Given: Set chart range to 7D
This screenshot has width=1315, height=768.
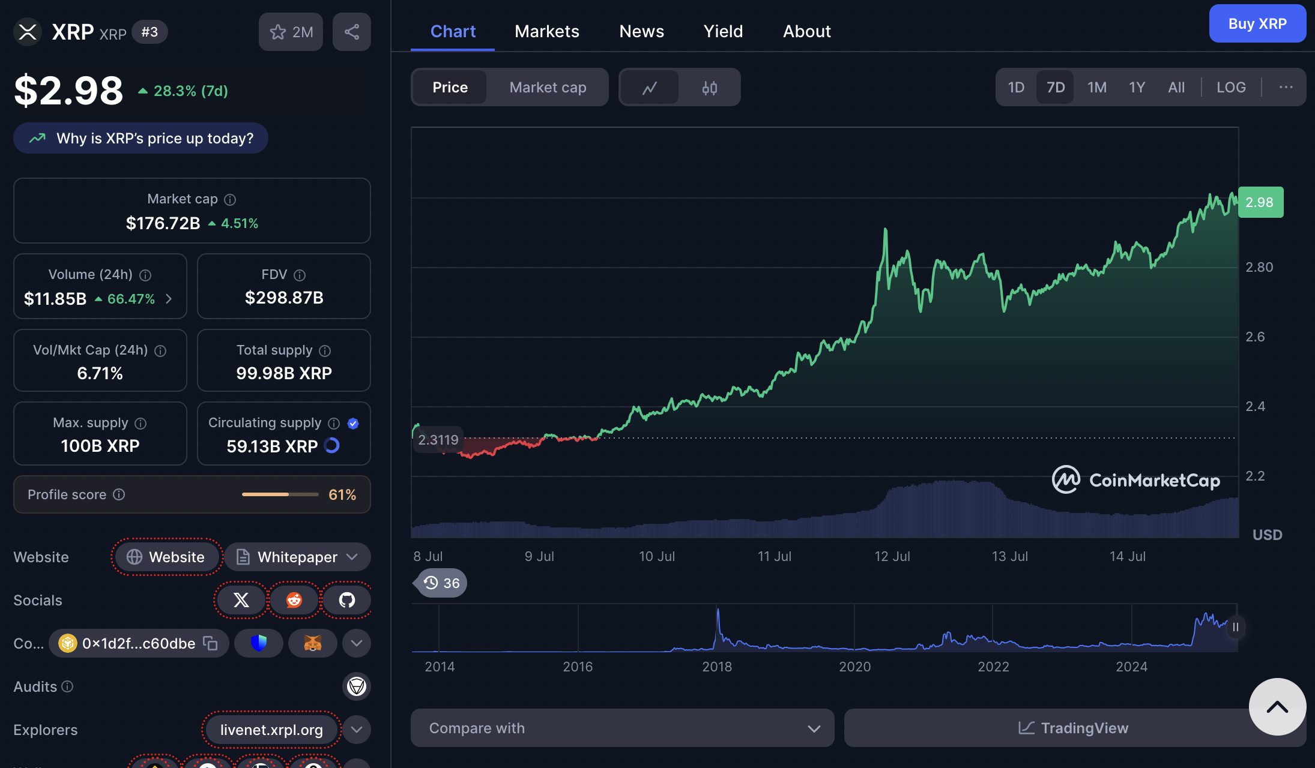Looking at the screenshot, I should [1055, 88].
